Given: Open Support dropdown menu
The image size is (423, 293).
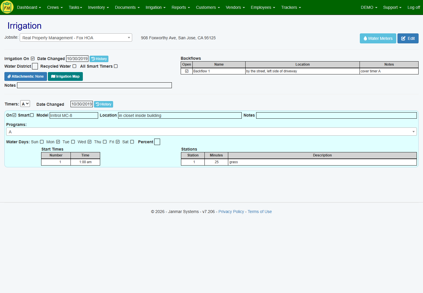Looking at the screenshot, I should pyautogui.click(x=392, y=7).
